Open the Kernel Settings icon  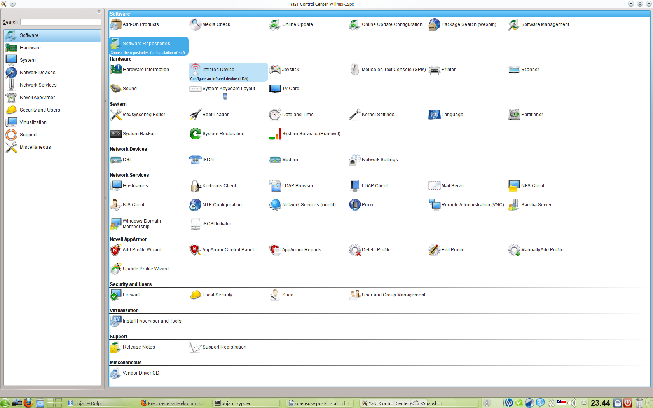(354, 115)
